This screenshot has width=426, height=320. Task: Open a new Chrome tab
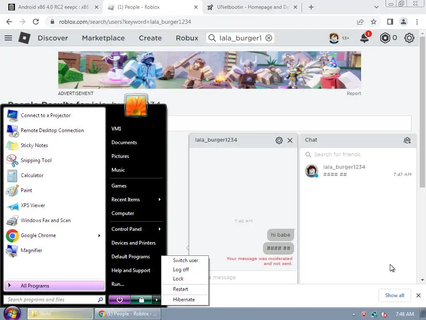click(311, 7)
